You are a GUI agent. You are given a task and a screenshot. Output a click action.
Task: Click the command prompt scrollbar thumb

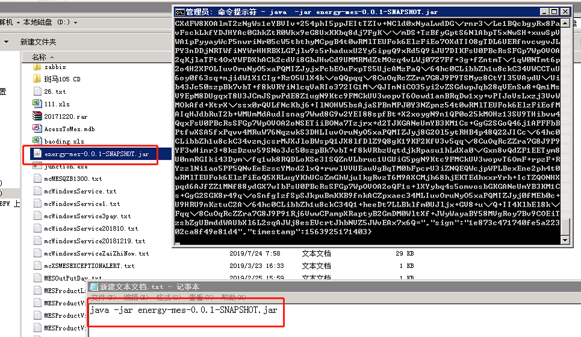tap(565, 226)
